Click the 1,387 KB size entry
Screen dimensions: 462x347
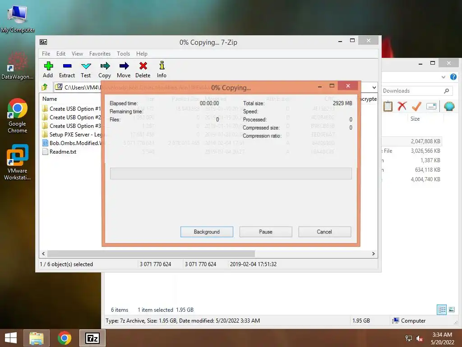coord(430,160)
